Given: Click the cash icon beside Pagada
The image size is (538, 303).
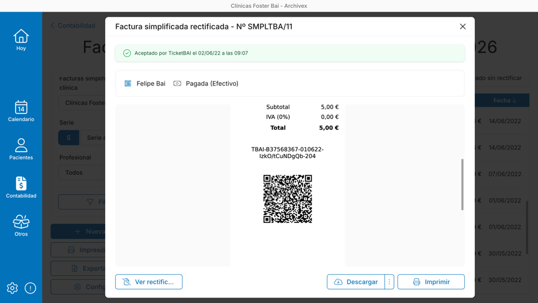Looking at the screenshot, I should click(x=177, y=84).
